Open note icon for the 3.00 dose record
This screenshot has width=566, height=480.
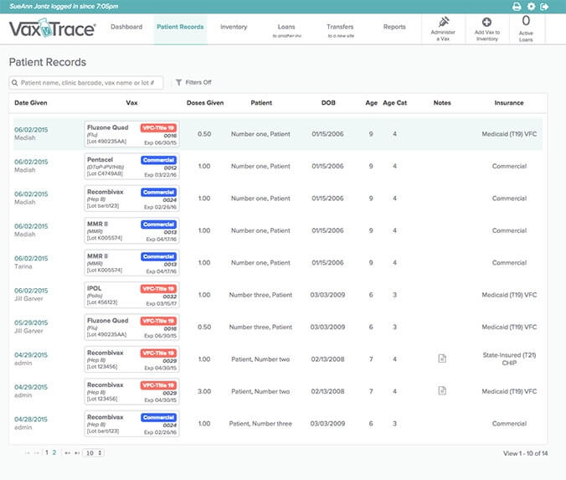(x=442, y=390)
